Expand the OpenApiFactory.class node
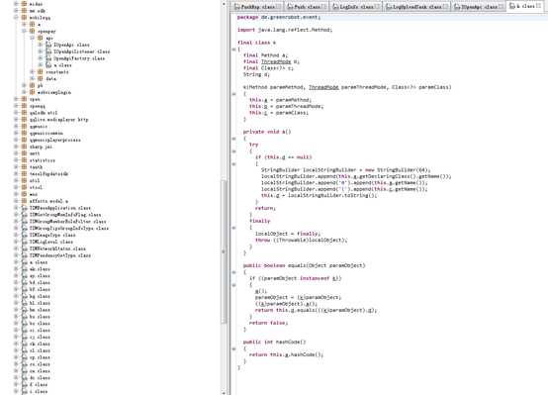This screenshot has width=548, height=395. pyautogui.click(x=41, y=58)
